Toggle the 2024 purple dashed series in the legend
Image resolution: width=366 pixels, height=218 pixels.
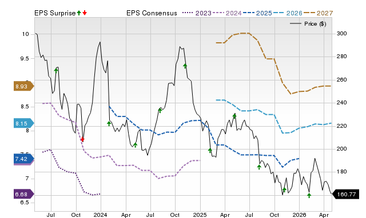click(x=227, y=13)
